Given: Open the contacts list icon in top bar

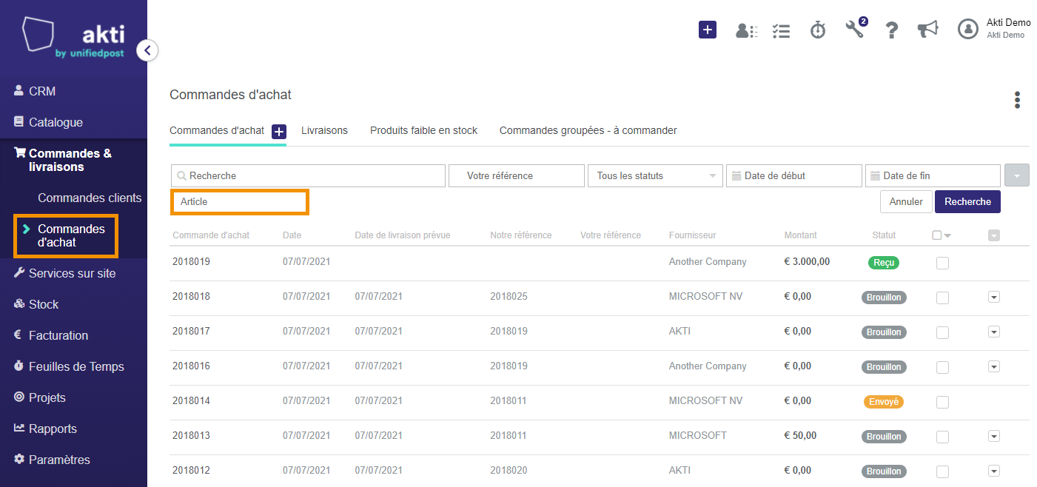Looking at the screenshot, I should [746, 30].
